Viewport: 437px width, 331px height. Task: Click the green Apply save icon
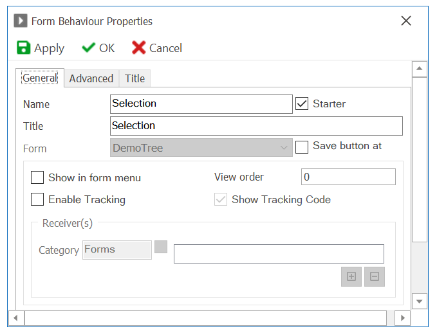23,48
